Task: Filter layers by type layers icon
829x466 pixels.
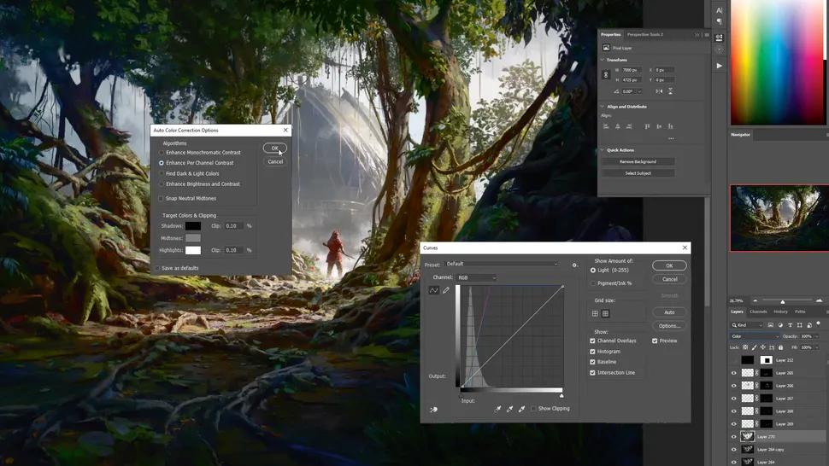Action: [790, 325]
